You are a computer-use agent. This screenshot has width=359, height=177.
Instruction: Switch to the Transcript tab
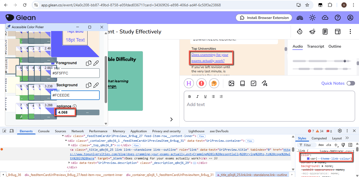316,46
